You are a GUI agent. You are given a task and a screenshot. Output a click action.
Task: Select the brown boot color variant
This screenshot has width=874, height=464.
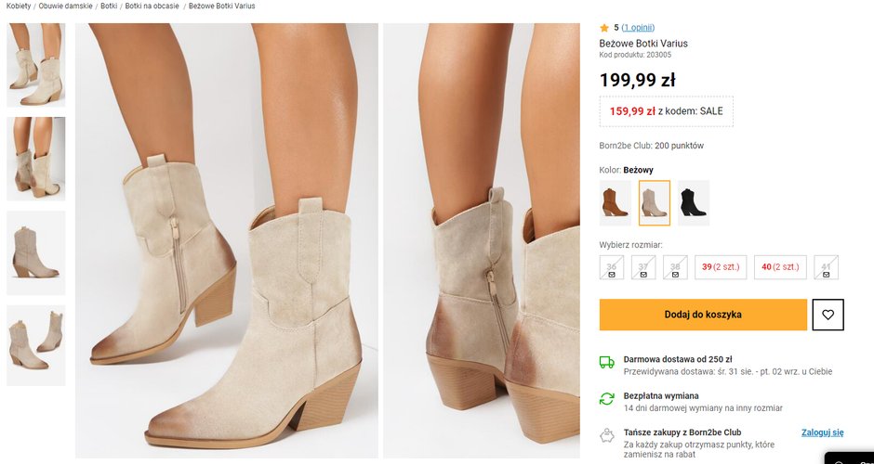(615, 203)
